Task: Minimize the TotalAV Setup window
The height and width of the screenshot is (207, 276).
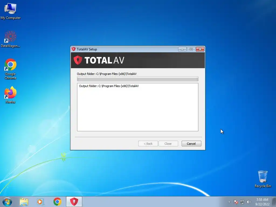Action: 182,49
